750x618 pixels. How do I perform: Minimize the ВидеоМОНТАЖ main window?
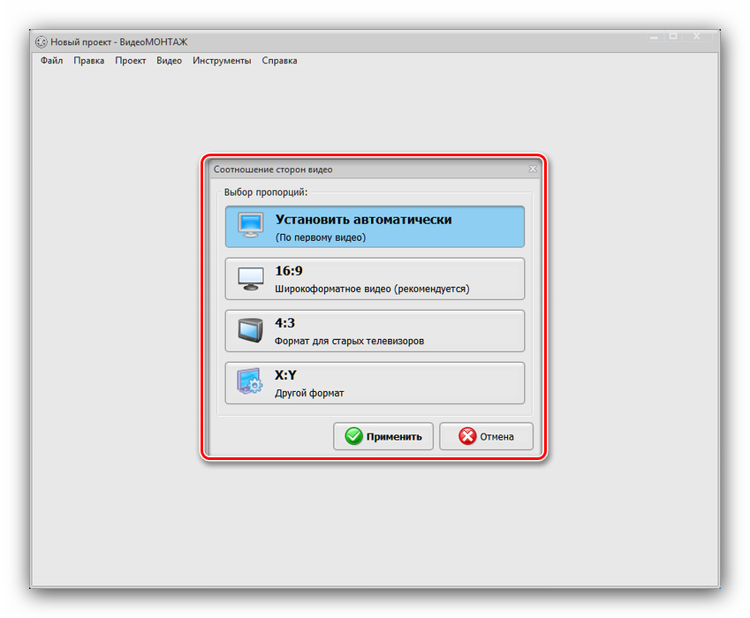tap(652, 37)
